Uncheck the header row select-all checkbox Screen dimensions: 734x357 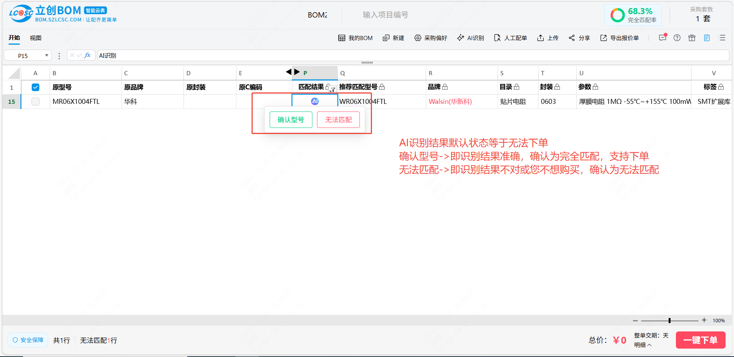pos(36,87)
